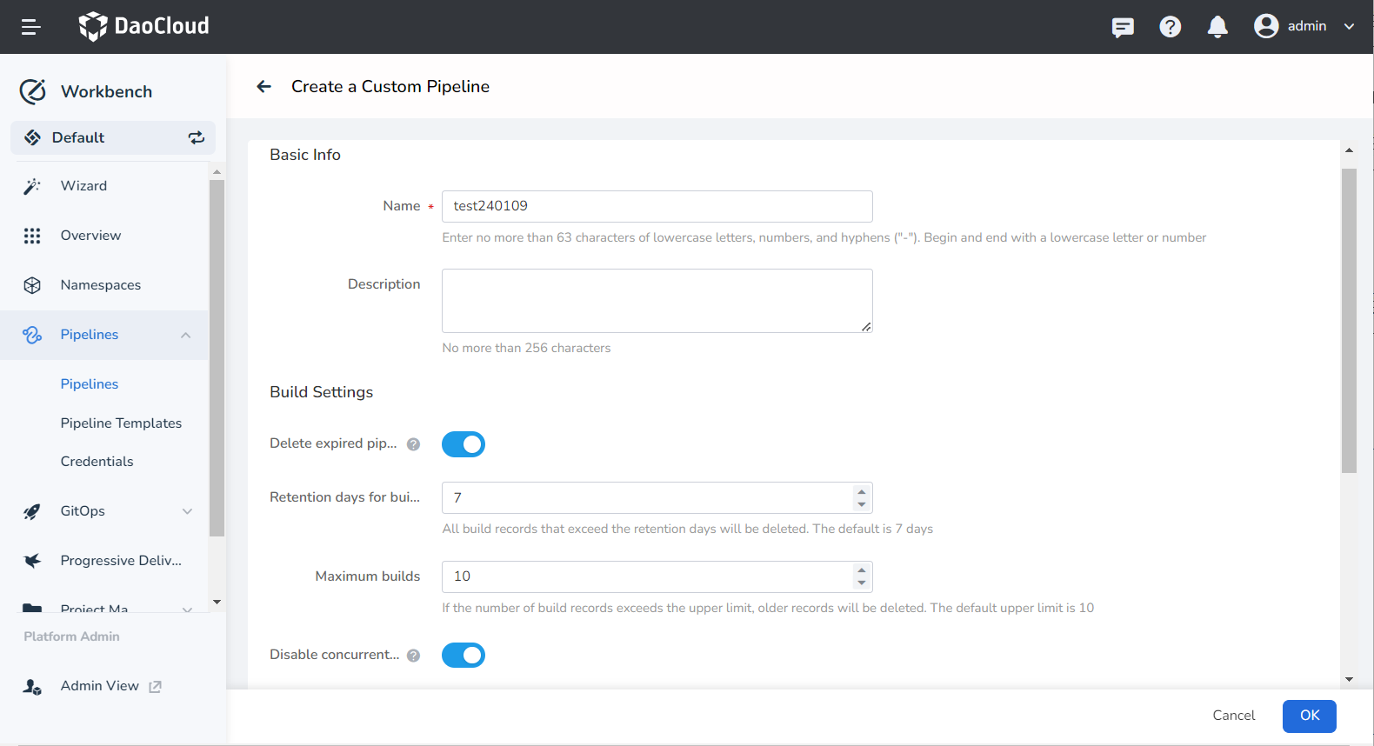Open the help question mark icon

[x=1170, y=27]
